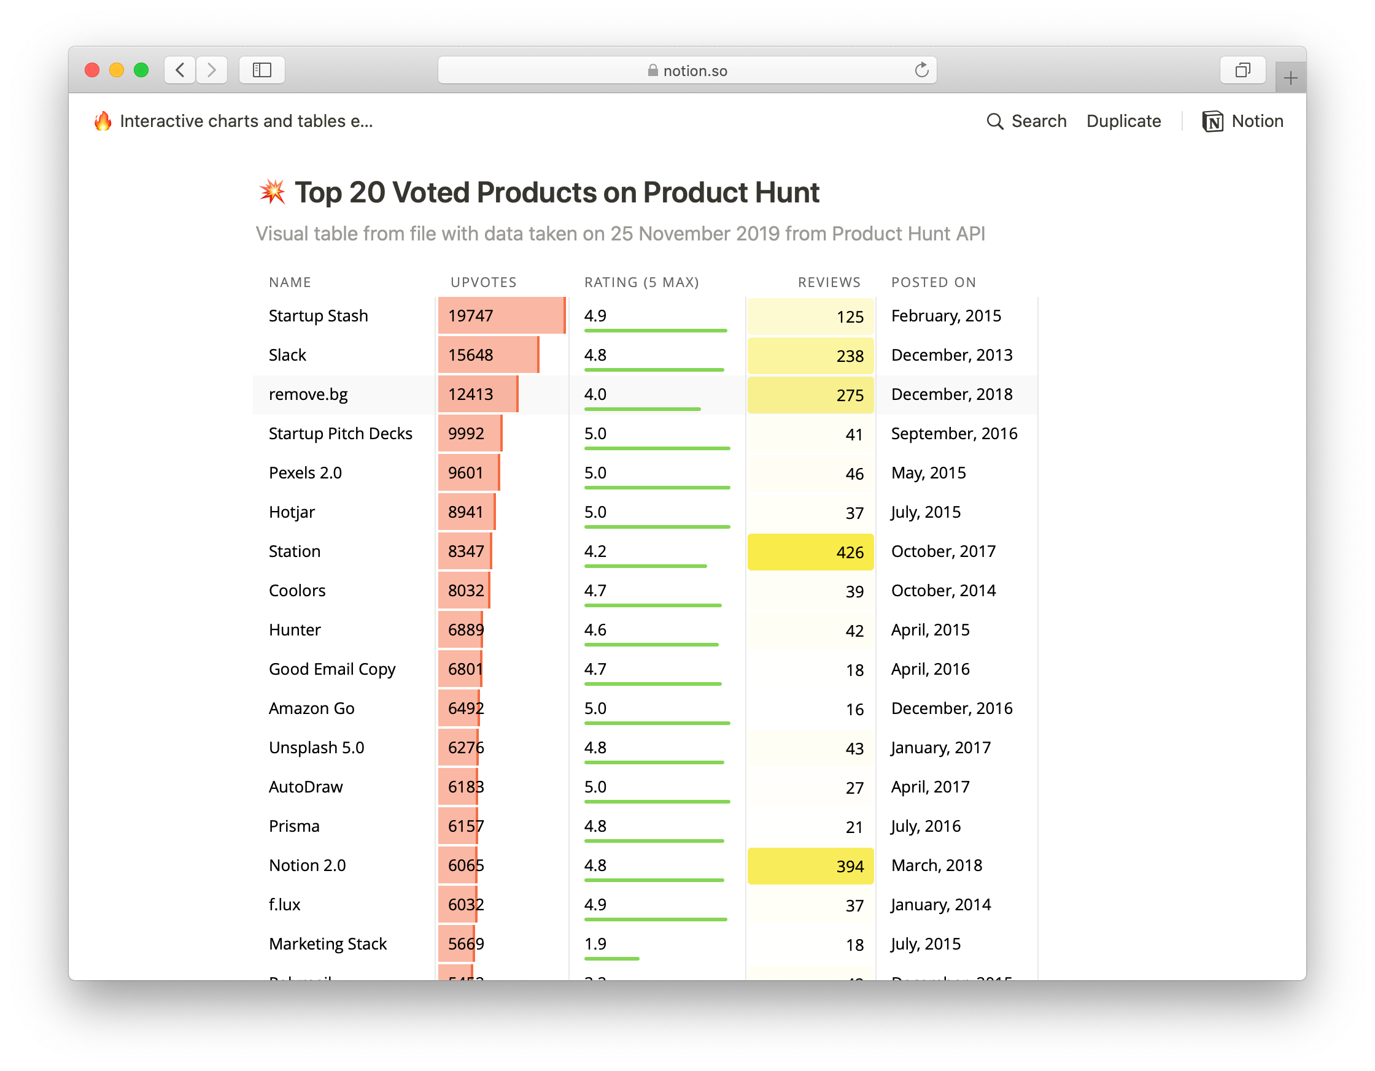Click the browser forward arrow button

pos(212,70)
